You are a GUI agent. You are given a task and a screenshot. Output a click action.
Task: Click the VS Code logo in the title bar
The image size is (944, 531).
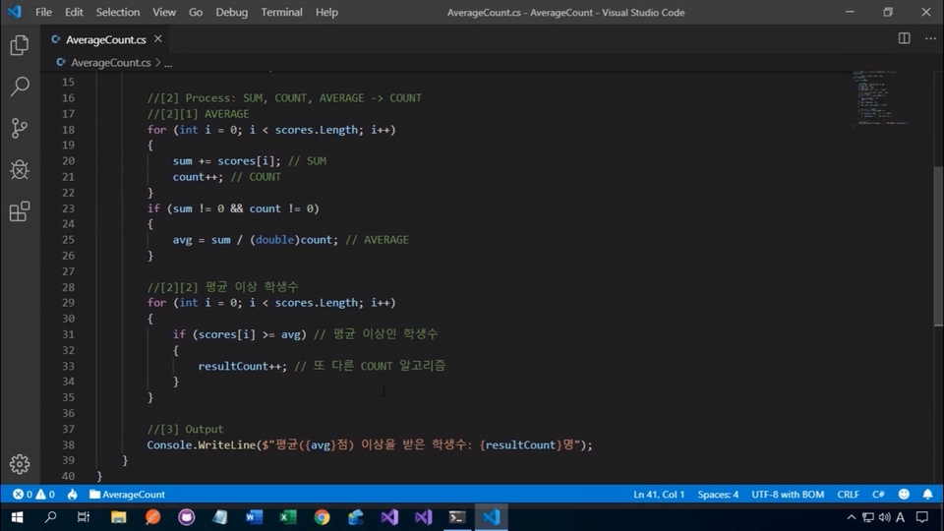[x=15, y=12]
